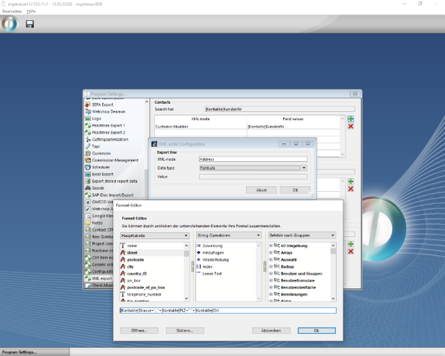Click Abbrechen in the Formel-Editor
445x356 pixels.
coord(270,330)
